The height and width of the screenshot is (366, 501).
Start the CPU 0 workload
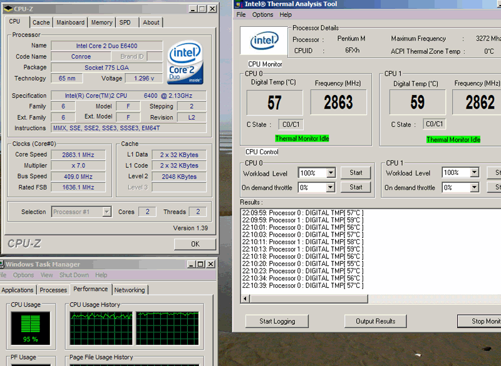pyautogui.click(x=356, y=172)
